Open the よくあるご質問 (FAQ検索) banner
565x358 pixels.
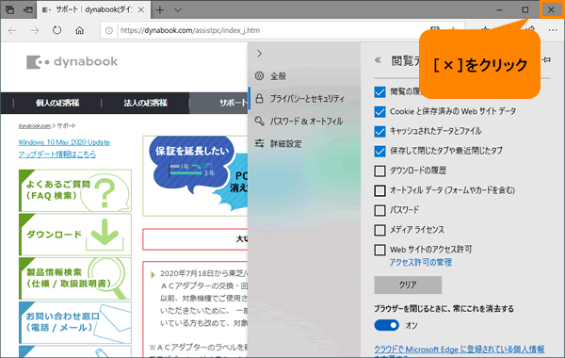[x=75, y=190]
